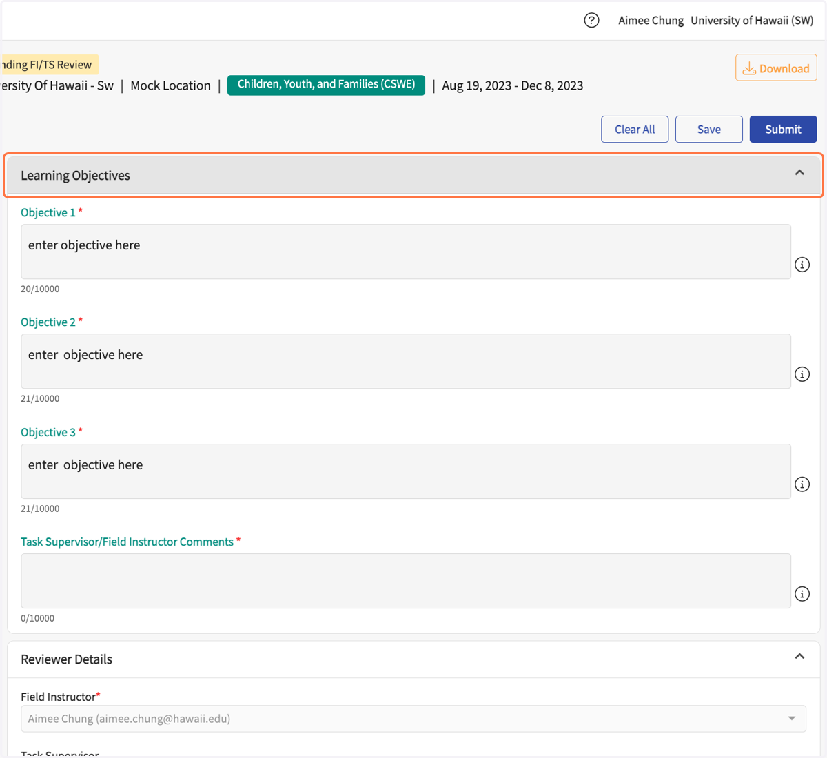Screen dimensions: 827x758
Task: Click the Children, Youth, and Families (CSWE) tag
Action: [x=326, y=85]
